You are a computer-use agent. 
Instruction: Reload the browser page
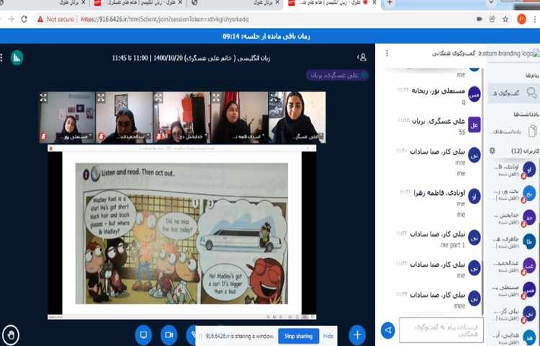point(24,19)
